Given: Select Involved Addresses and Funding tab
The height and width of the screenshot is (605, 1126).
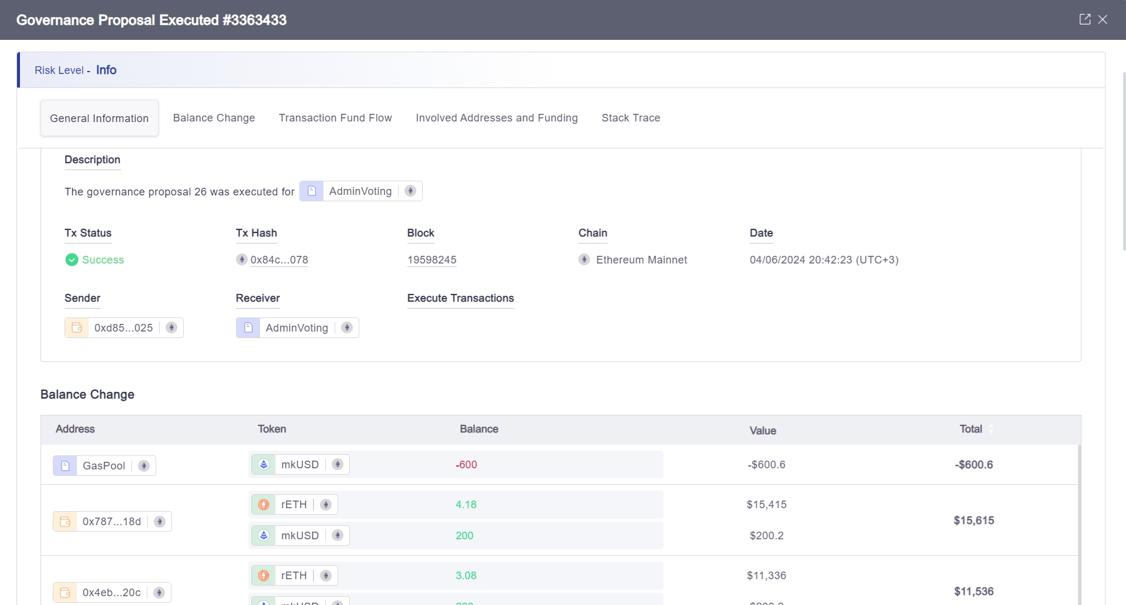Looking at the screenshot, I should pyautogui.click(x=497, y=118).
